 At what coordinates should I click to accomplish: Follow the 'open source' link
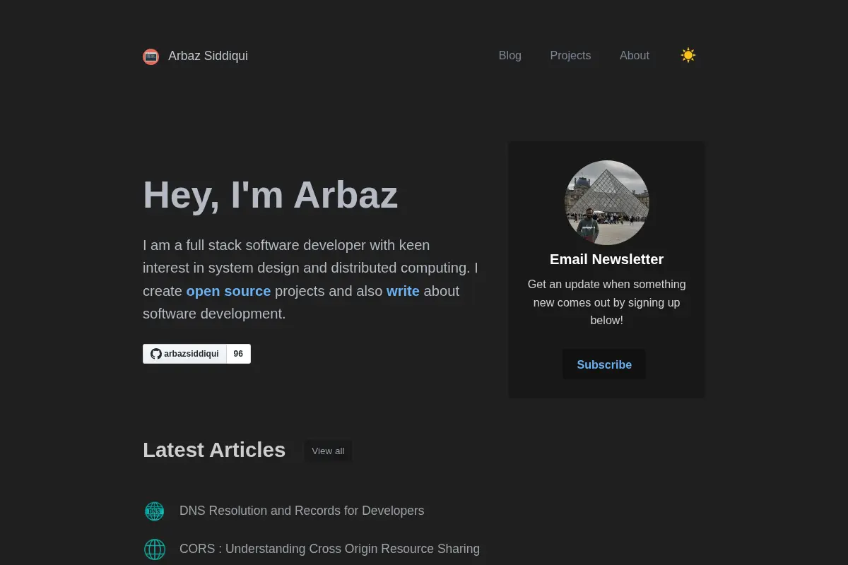[x=228, y=291]
